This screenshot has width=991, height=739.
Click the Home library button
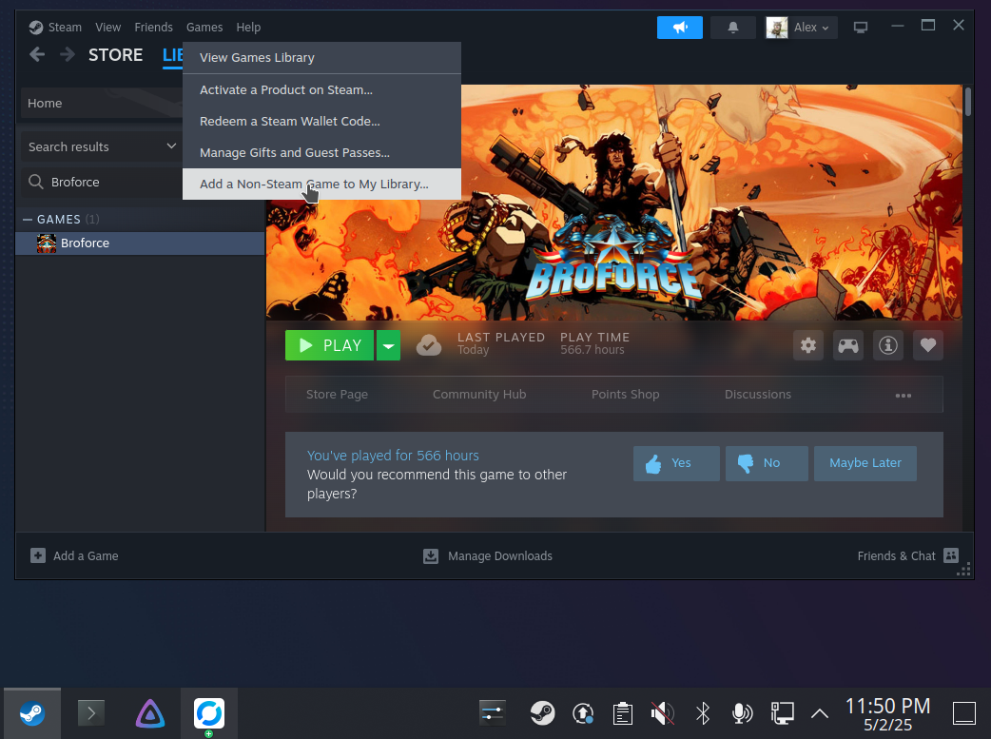(x=102, y=103)
